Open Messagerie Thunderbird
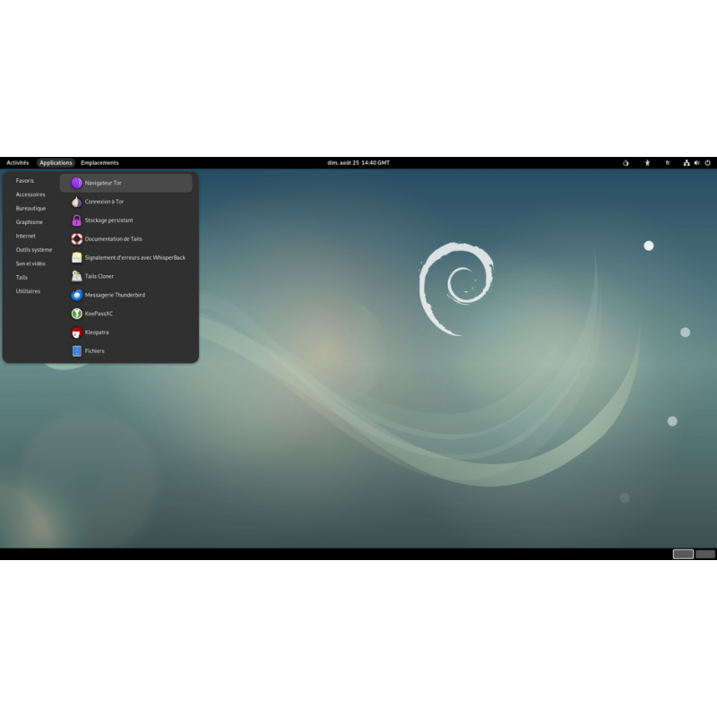Screen dimensions: 717x717 coord(113,295)
